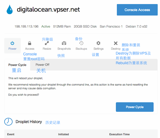Click the 'We recommend rebooting your droplet' paragraph

click(x=78, y=86)
